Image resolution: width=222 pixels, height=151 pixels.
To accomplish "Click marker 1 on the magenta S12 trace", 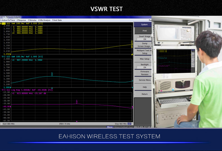I will tap(77, 102).
